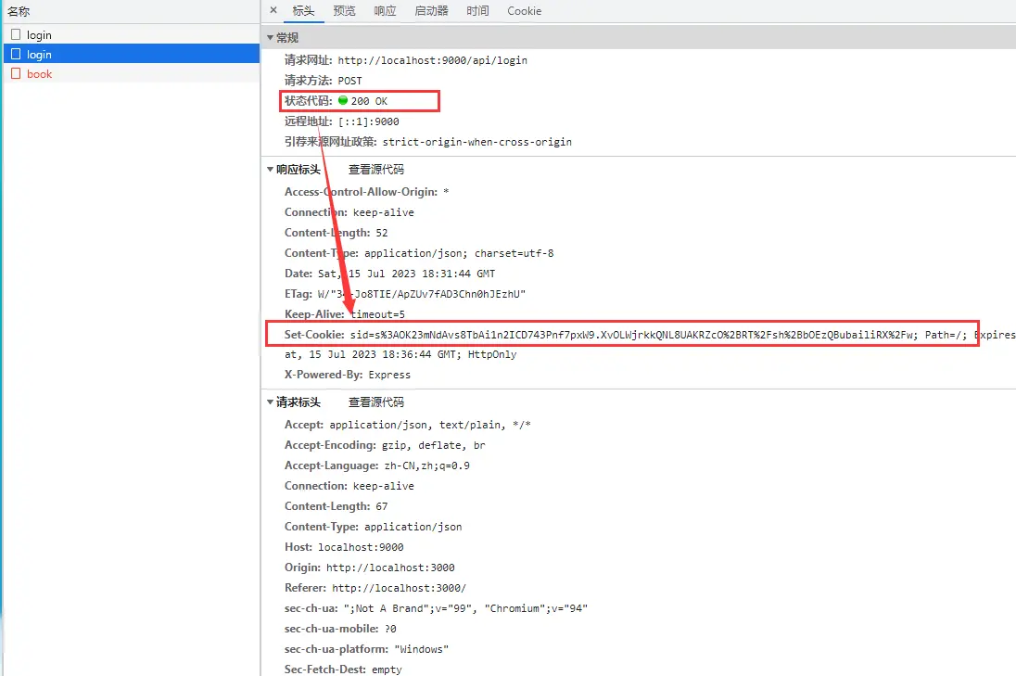
Task: Click the ETag header value
Action: click(x=421, y=294)
